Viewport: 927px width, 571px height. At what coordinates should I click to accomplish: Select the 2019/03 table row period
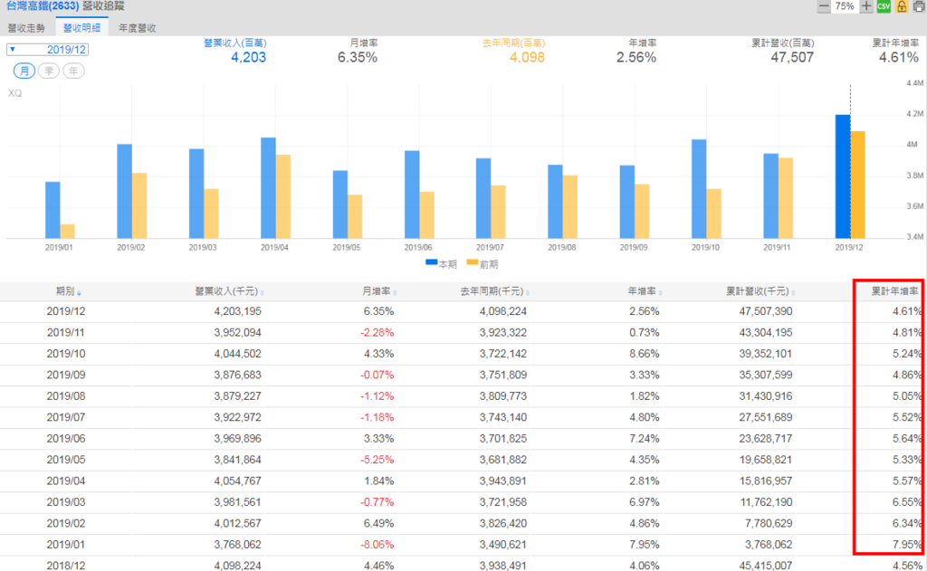point(65,502)
